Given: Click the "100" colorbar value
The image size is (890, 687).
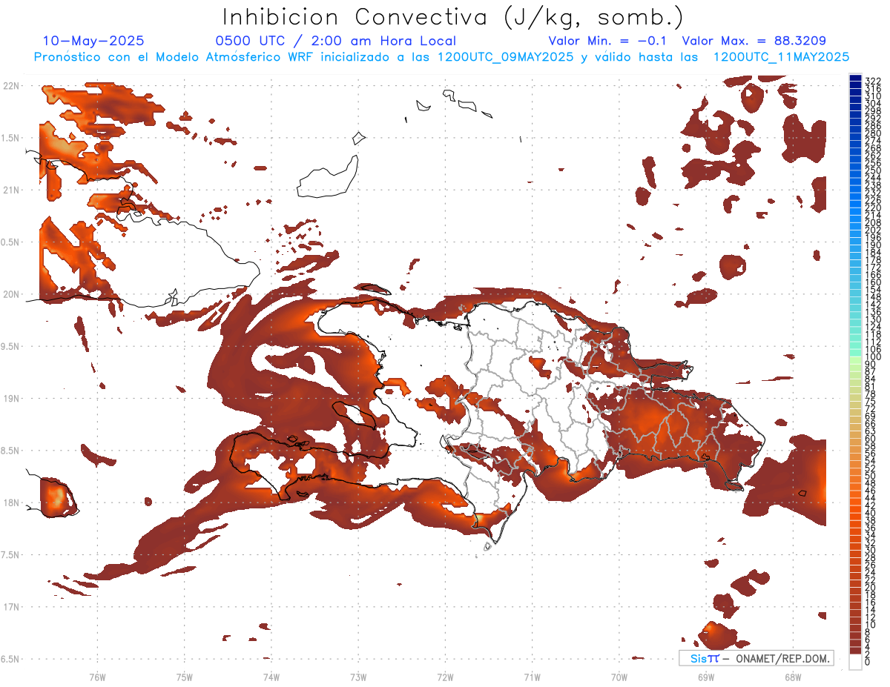Looking at the screenshot, I should tap(873, 357).
